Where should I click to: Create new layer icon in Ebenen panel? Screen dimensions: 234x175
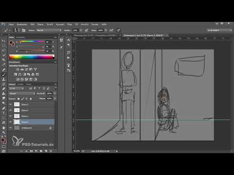coord(46,151)
